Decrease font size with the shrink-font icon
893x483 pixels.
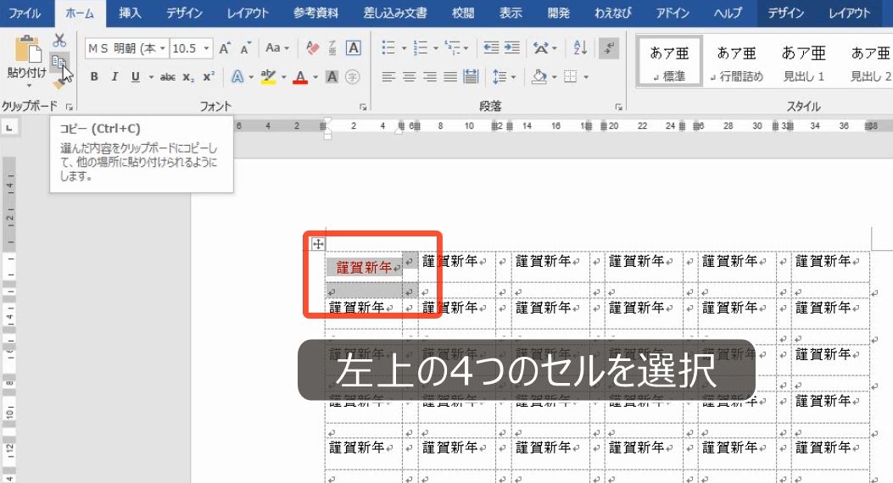245,48
